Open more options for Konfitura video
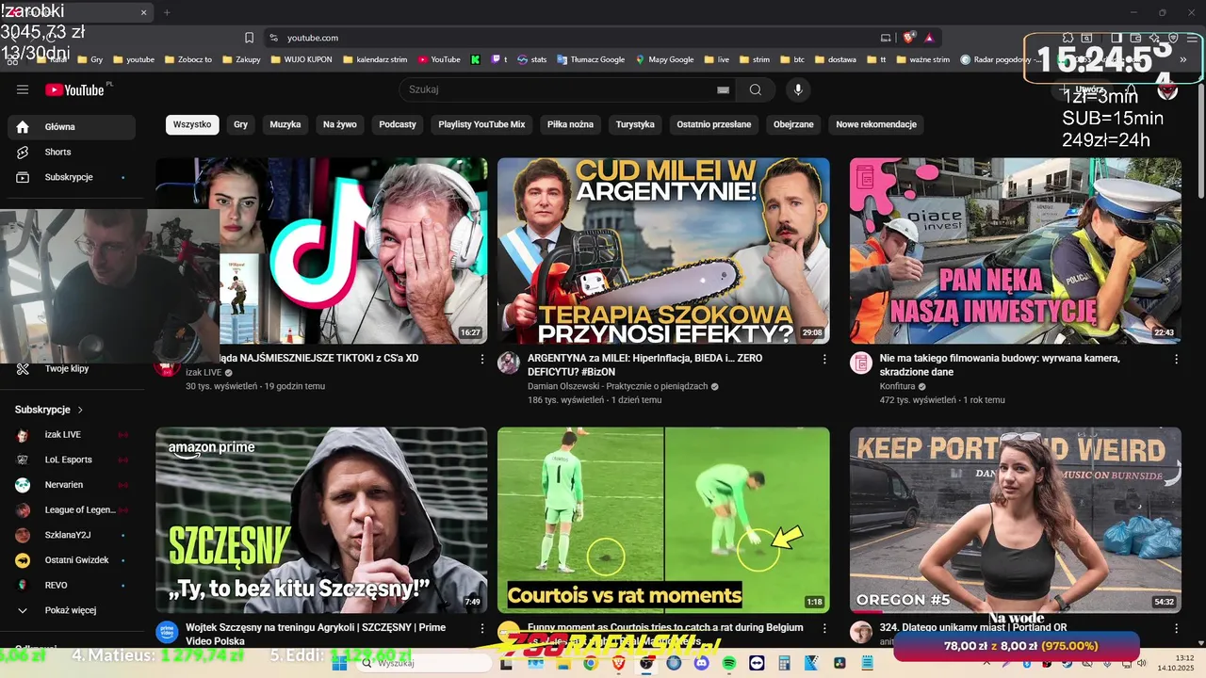The width and height of the screenshot is (1206, 678). click(x=1176, y=360)
